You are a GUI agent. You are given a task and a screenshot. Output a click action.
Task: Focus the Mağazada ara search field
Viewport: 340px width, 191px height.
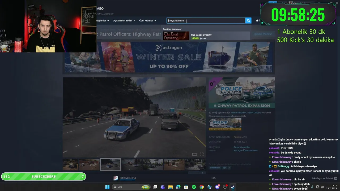206,20
